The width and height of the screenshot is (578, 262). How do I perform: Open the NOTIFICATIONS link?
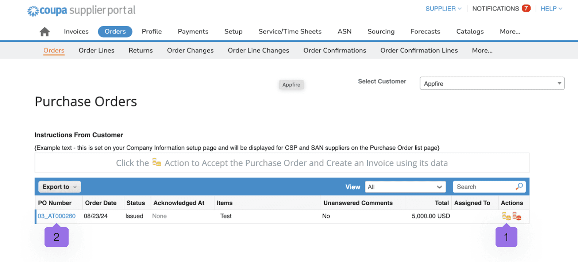(x=496, y=8)
